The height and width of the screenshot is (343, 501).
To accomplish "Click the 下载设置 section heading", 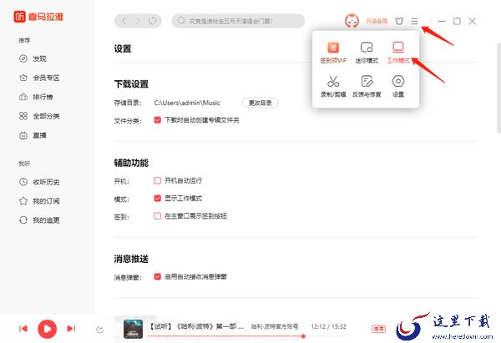I will [131, 84].
